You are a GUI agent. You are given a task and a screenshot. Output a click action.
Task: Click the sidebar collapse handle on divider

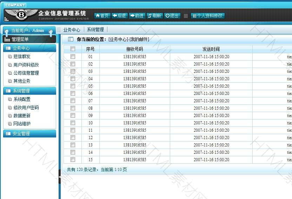click(59, 177)
